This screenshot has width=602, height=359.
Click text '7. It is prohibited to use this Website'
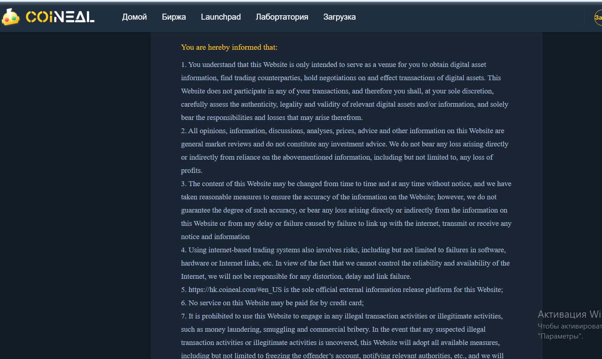[240, 316]
